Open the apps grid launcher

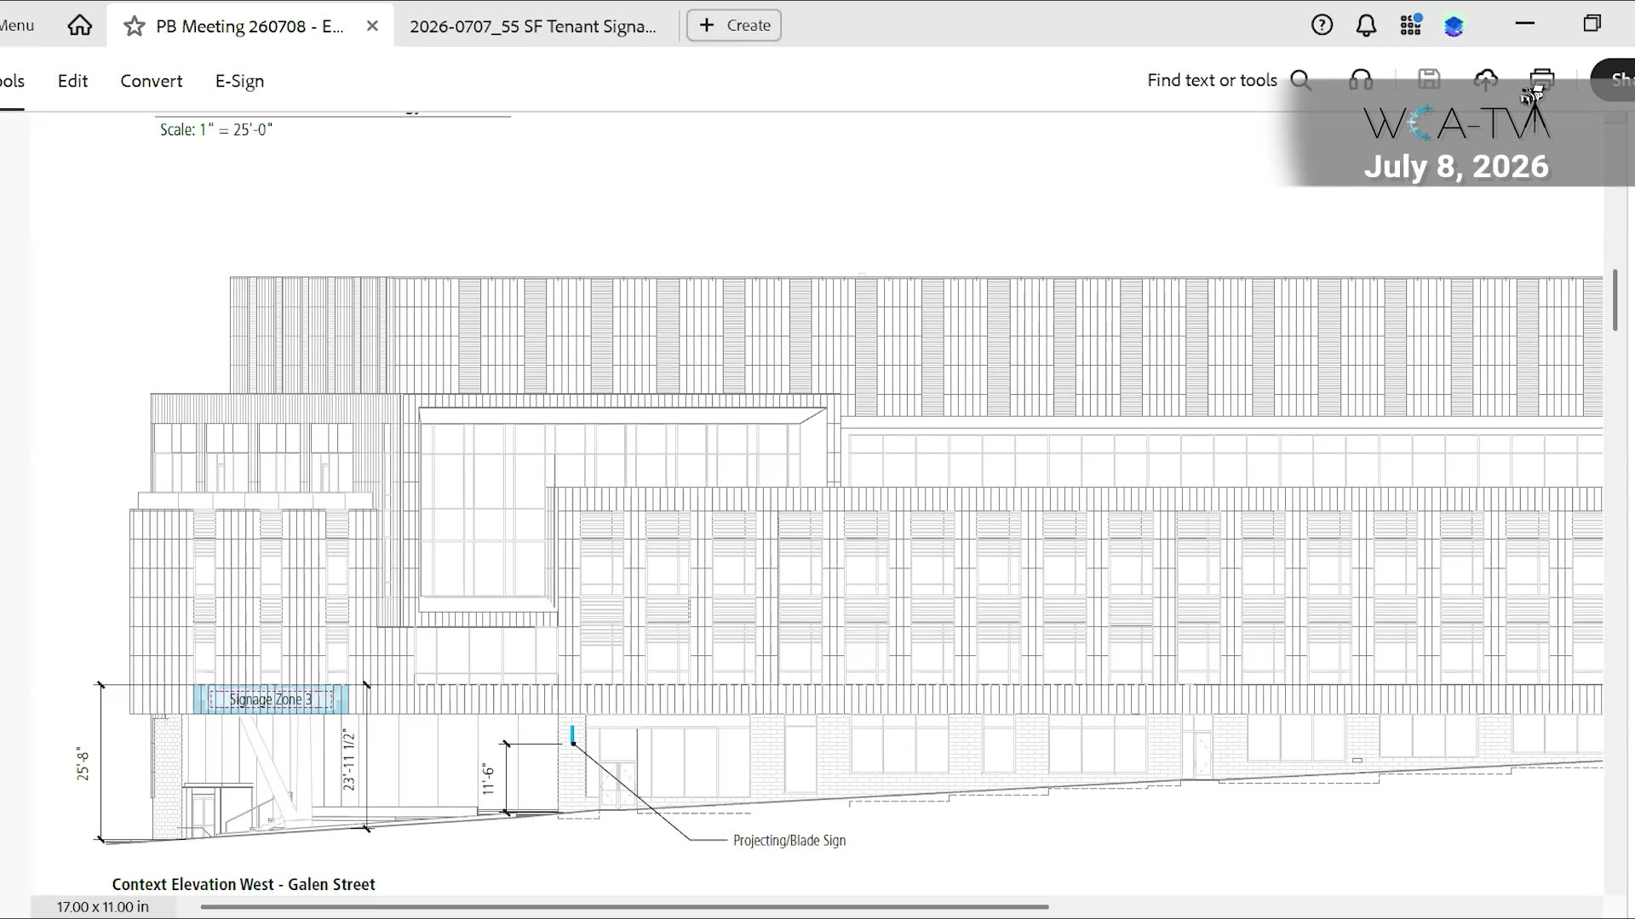pos(1411,26)
